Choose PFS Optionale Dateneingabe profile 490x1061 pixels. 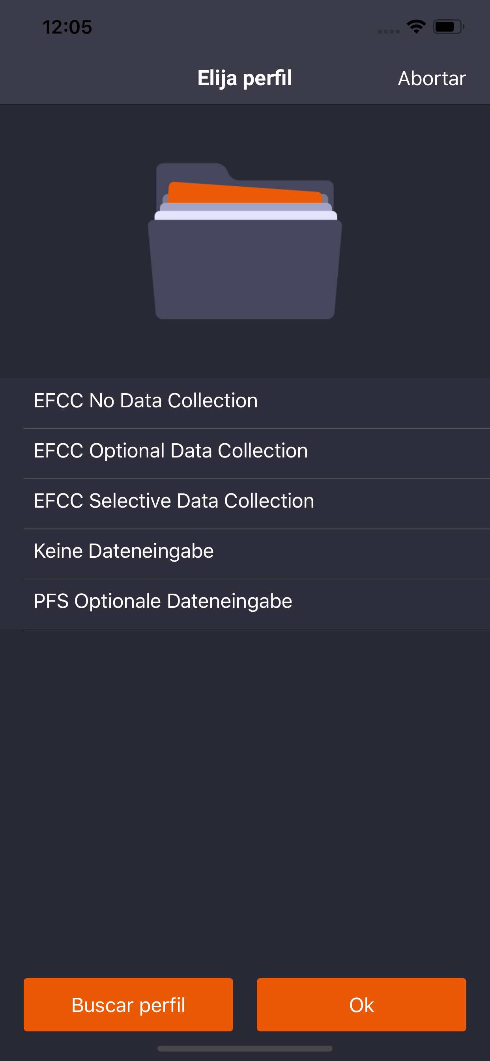tap(163, 601)
